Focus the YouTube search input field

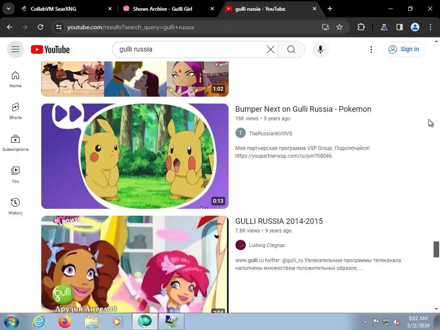(191, 49)
